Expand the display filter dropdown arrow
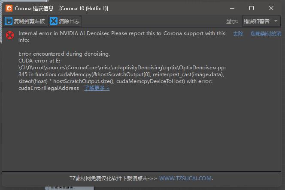Screen dimensions: 285x190 point(276,21)
